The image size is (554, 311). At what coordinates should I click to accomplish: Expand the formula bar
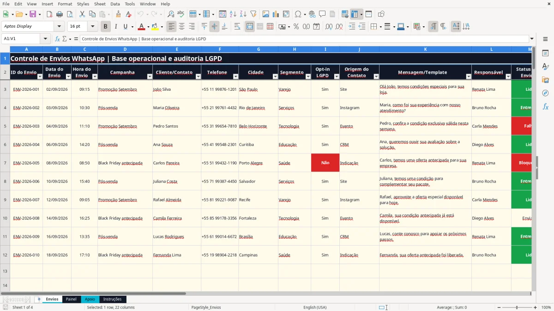point(532,39)
